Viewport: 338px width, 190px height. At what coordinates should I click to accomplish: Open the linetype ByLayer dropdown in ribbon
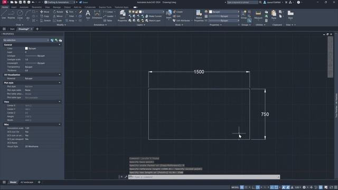click(224, 21)
